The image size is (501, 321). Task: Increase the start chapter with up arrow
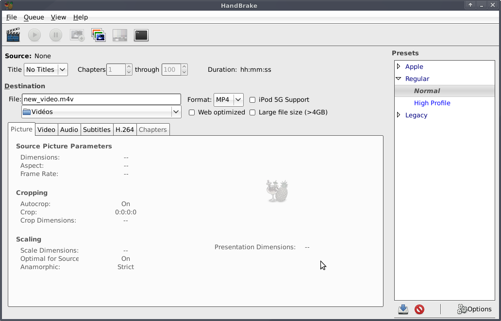click(x=129, y=67)
